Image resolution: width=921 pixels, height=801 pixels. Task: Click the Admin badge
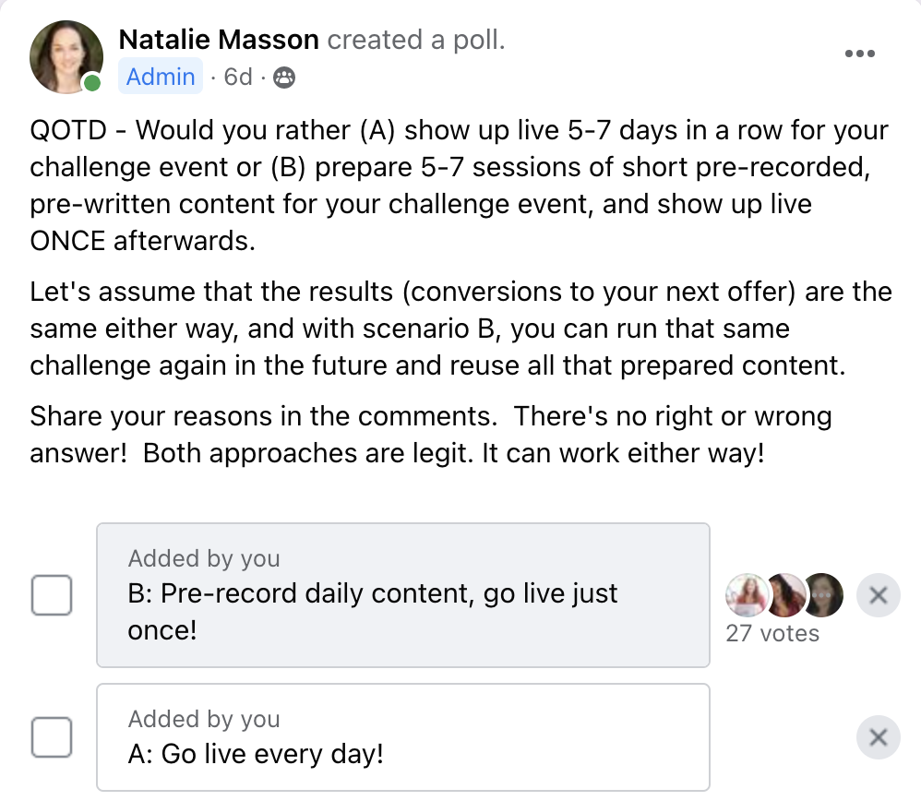click(x=161, y=77)
